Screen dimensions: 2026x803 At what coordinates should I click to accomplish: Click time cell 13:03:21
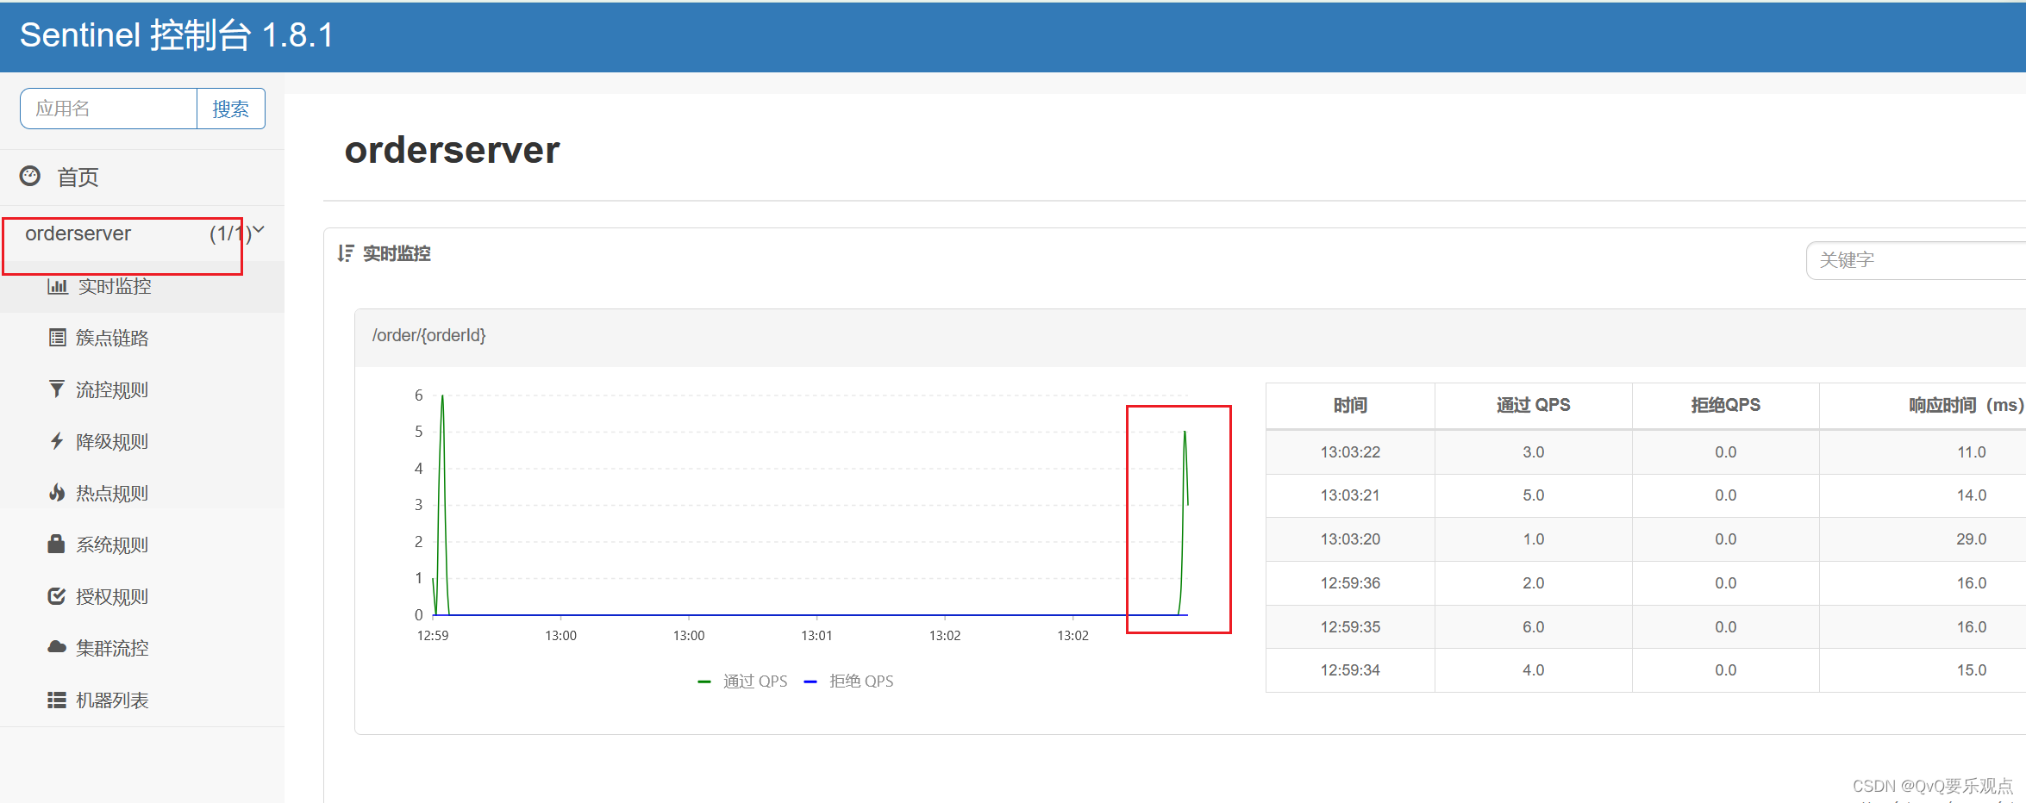tap(1350, 495)
